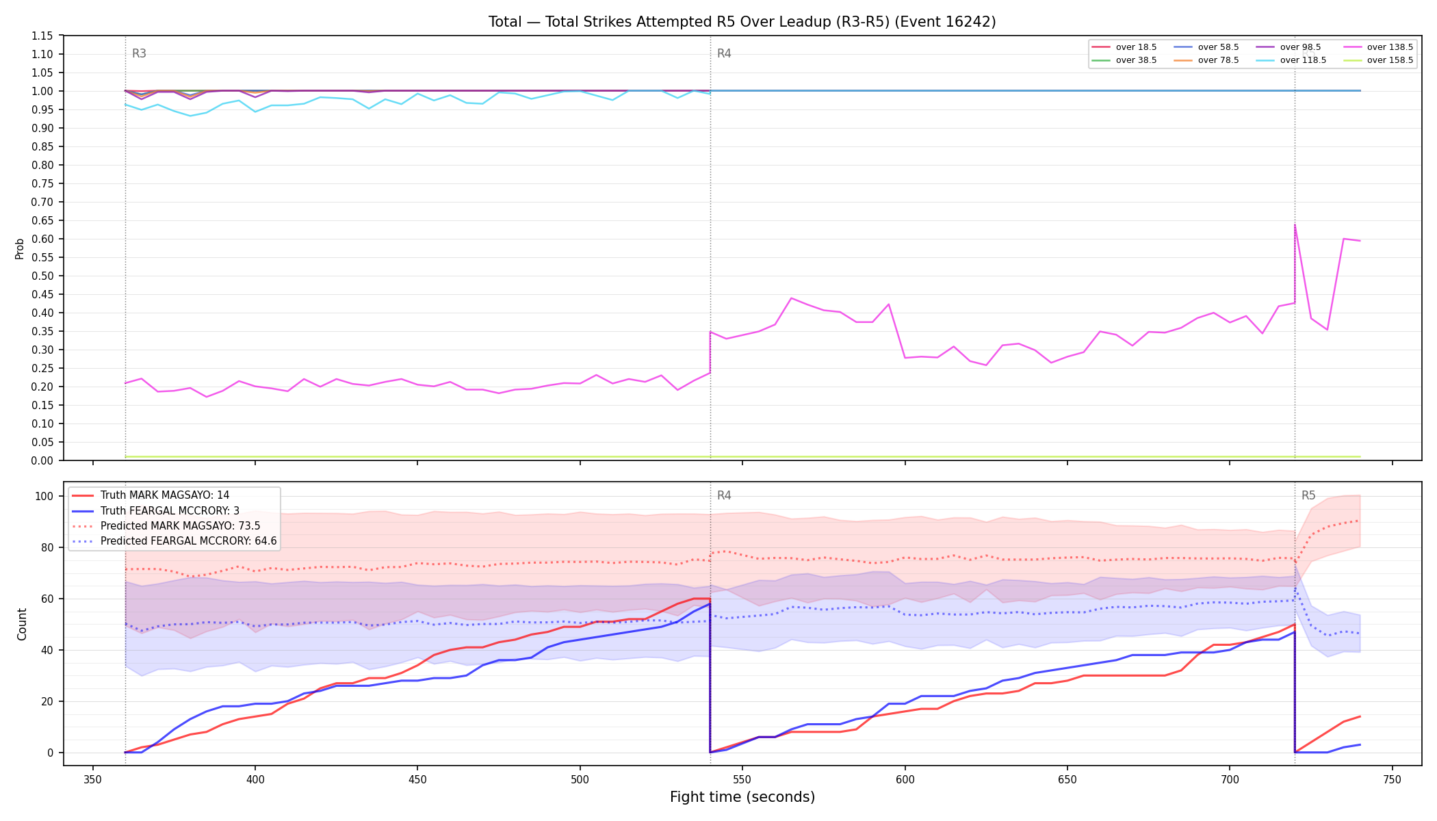Image resolution: width=1437 pixels, height=821 pixels.
Task: Click the R4 marker in the Count chart
Action: pos(724,495)
